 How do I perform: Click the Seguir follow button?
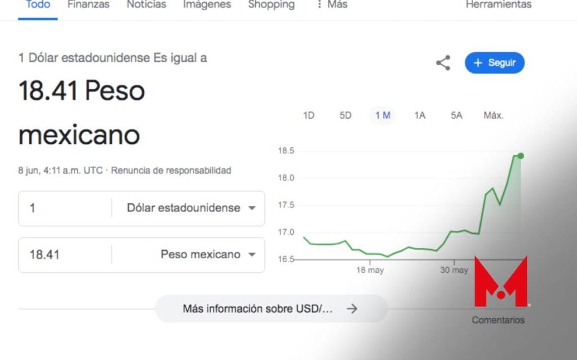[494, 63]
